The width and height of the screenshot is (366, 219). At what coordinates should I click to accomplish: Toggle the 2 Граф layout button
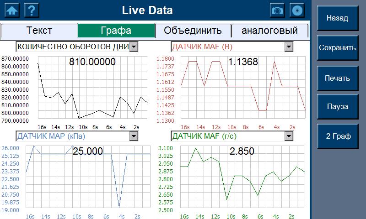coord(337,136)
